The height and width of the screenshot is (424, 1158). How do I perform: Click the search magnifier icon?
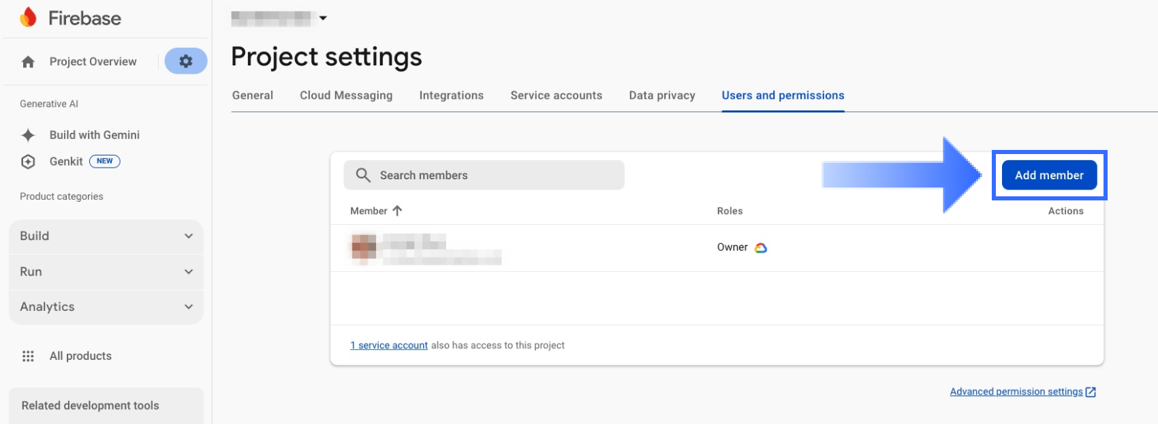click(x=363, y=175)
